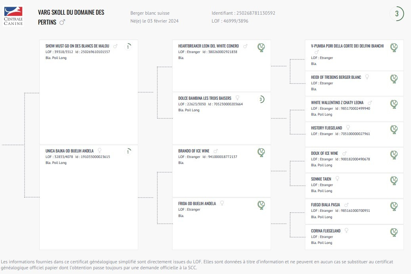Image resolution: width=411 pixels, height=274 pixels.
Task: Click globe icon on Brando Of Ice Wine card
Action: pyautogui.click(x=261, y=152)
